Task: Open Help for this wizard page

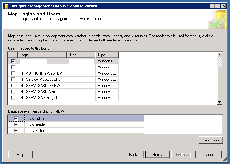Action: pyautogui.click(x=20, y=155)
